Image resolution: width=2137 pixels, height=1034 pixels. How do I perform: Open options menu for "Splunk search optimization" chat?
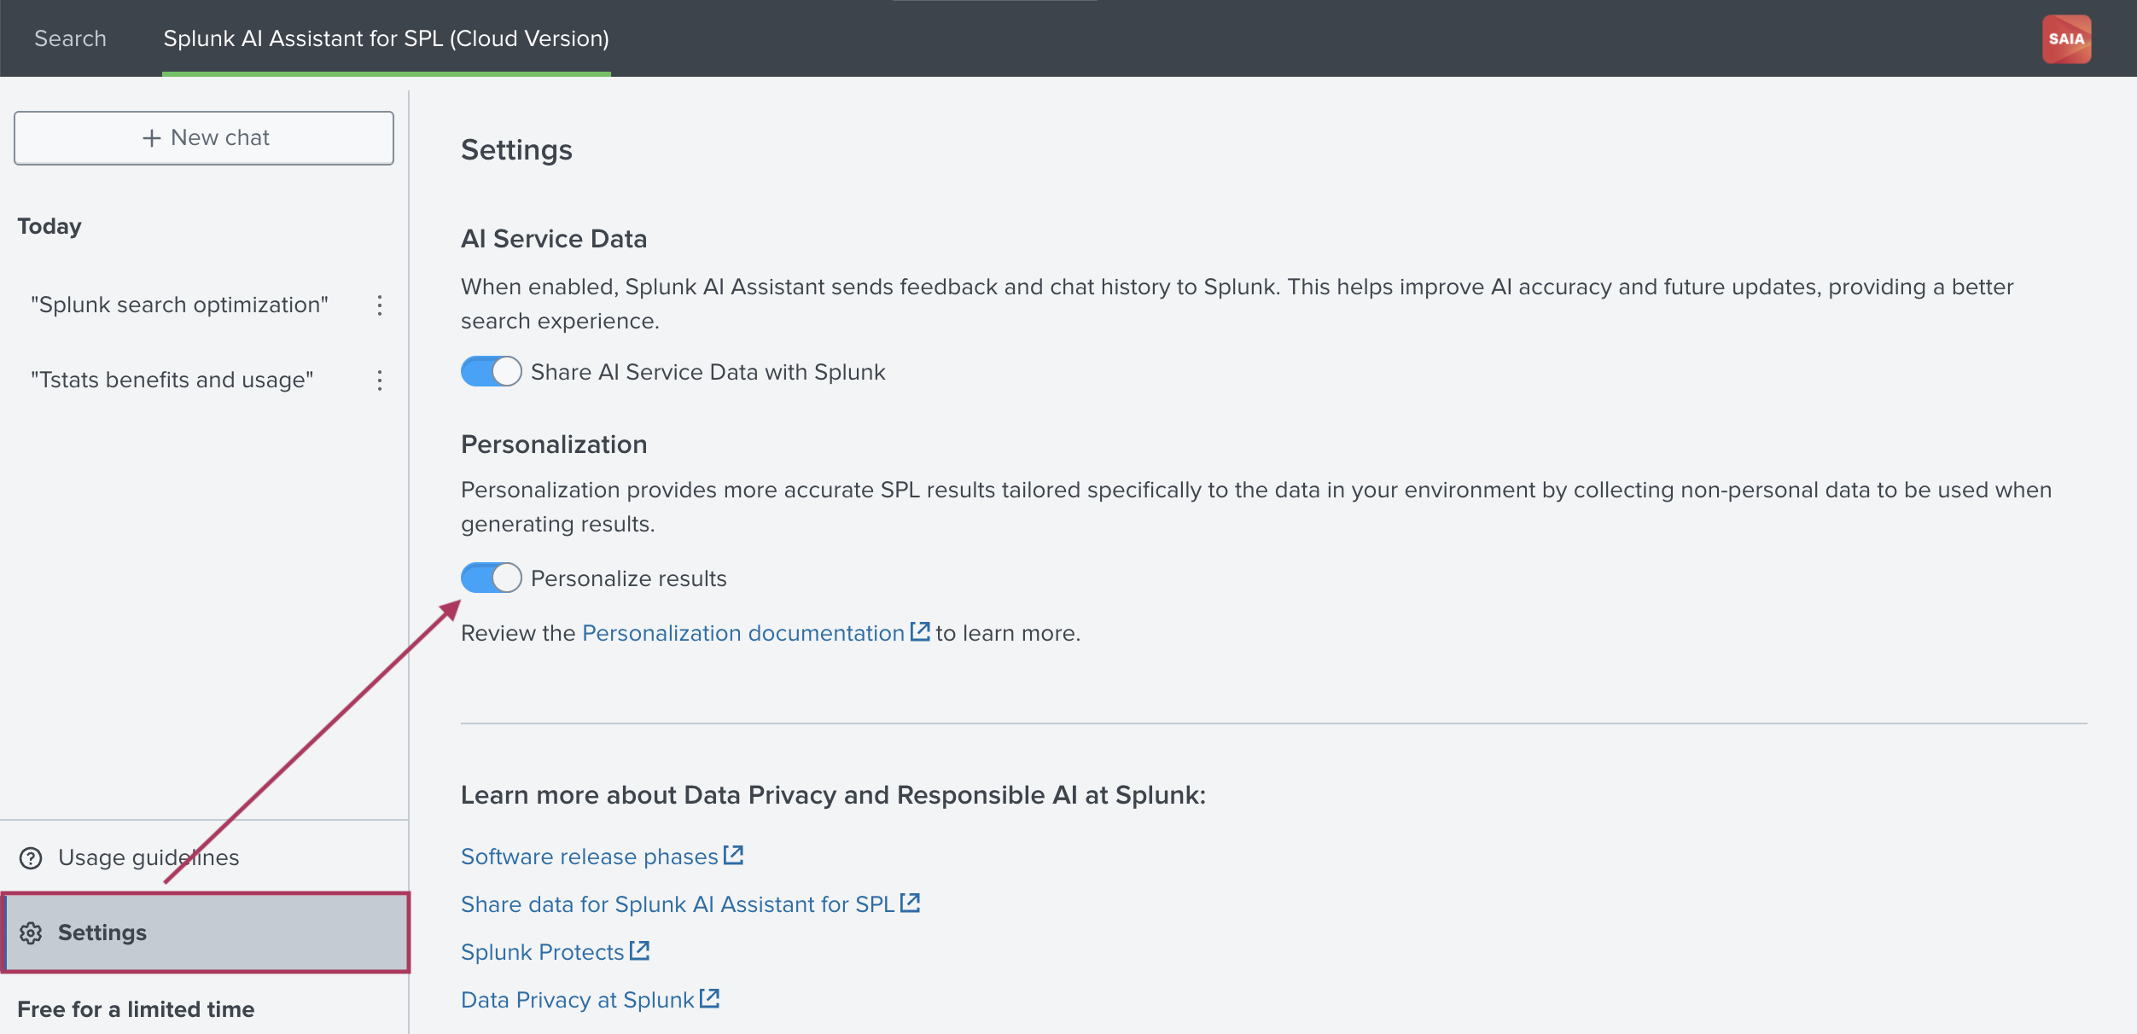380,305
